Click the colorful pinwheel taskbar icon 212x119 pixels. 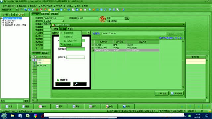coord(35,116)
